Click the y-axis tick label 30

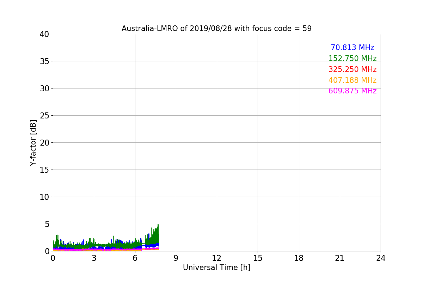pos(44,88)
